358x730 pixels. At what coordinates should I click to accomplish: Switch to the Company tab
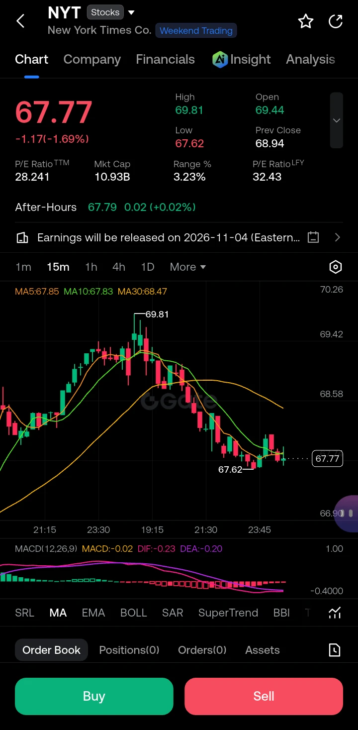click(92, 59)
